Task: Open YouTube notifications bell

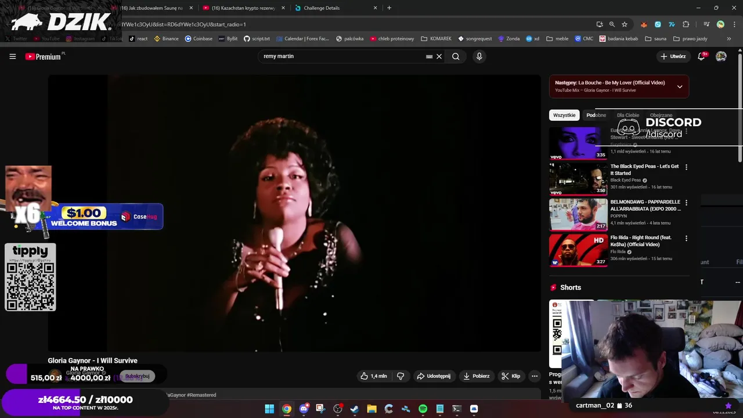Action: point(702,56)
